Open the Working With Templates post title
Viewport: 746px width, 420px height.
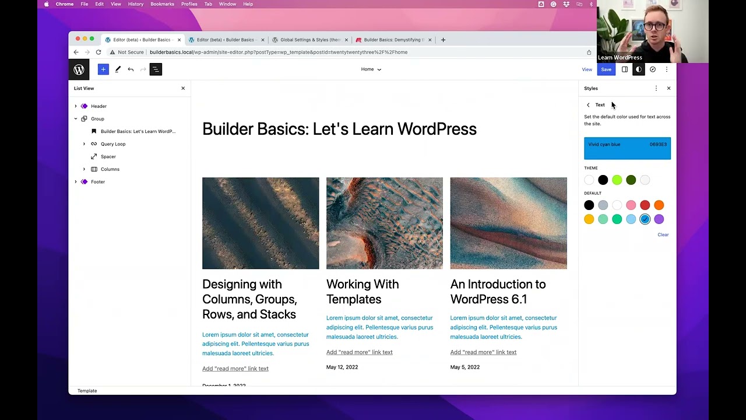click(x=363, y=292)
